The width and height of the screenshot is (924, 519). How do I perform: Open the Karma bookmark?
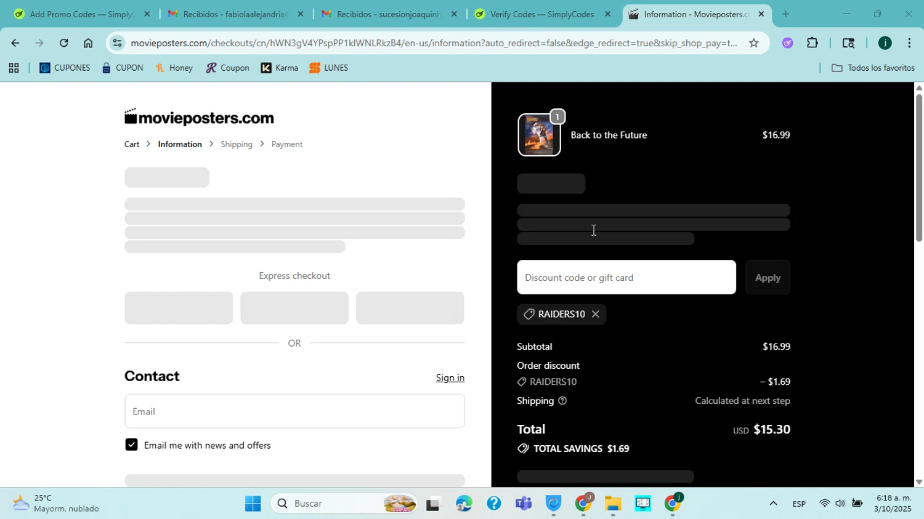tap(280, 68)
